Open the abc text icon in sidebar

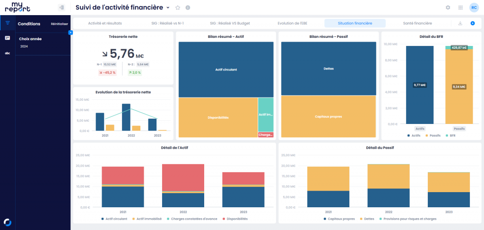tap(8, 53)
